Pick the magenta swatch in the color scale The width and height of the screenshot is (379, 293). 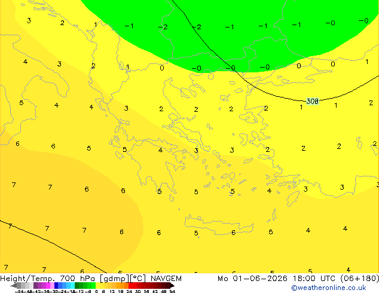point(48,285)
